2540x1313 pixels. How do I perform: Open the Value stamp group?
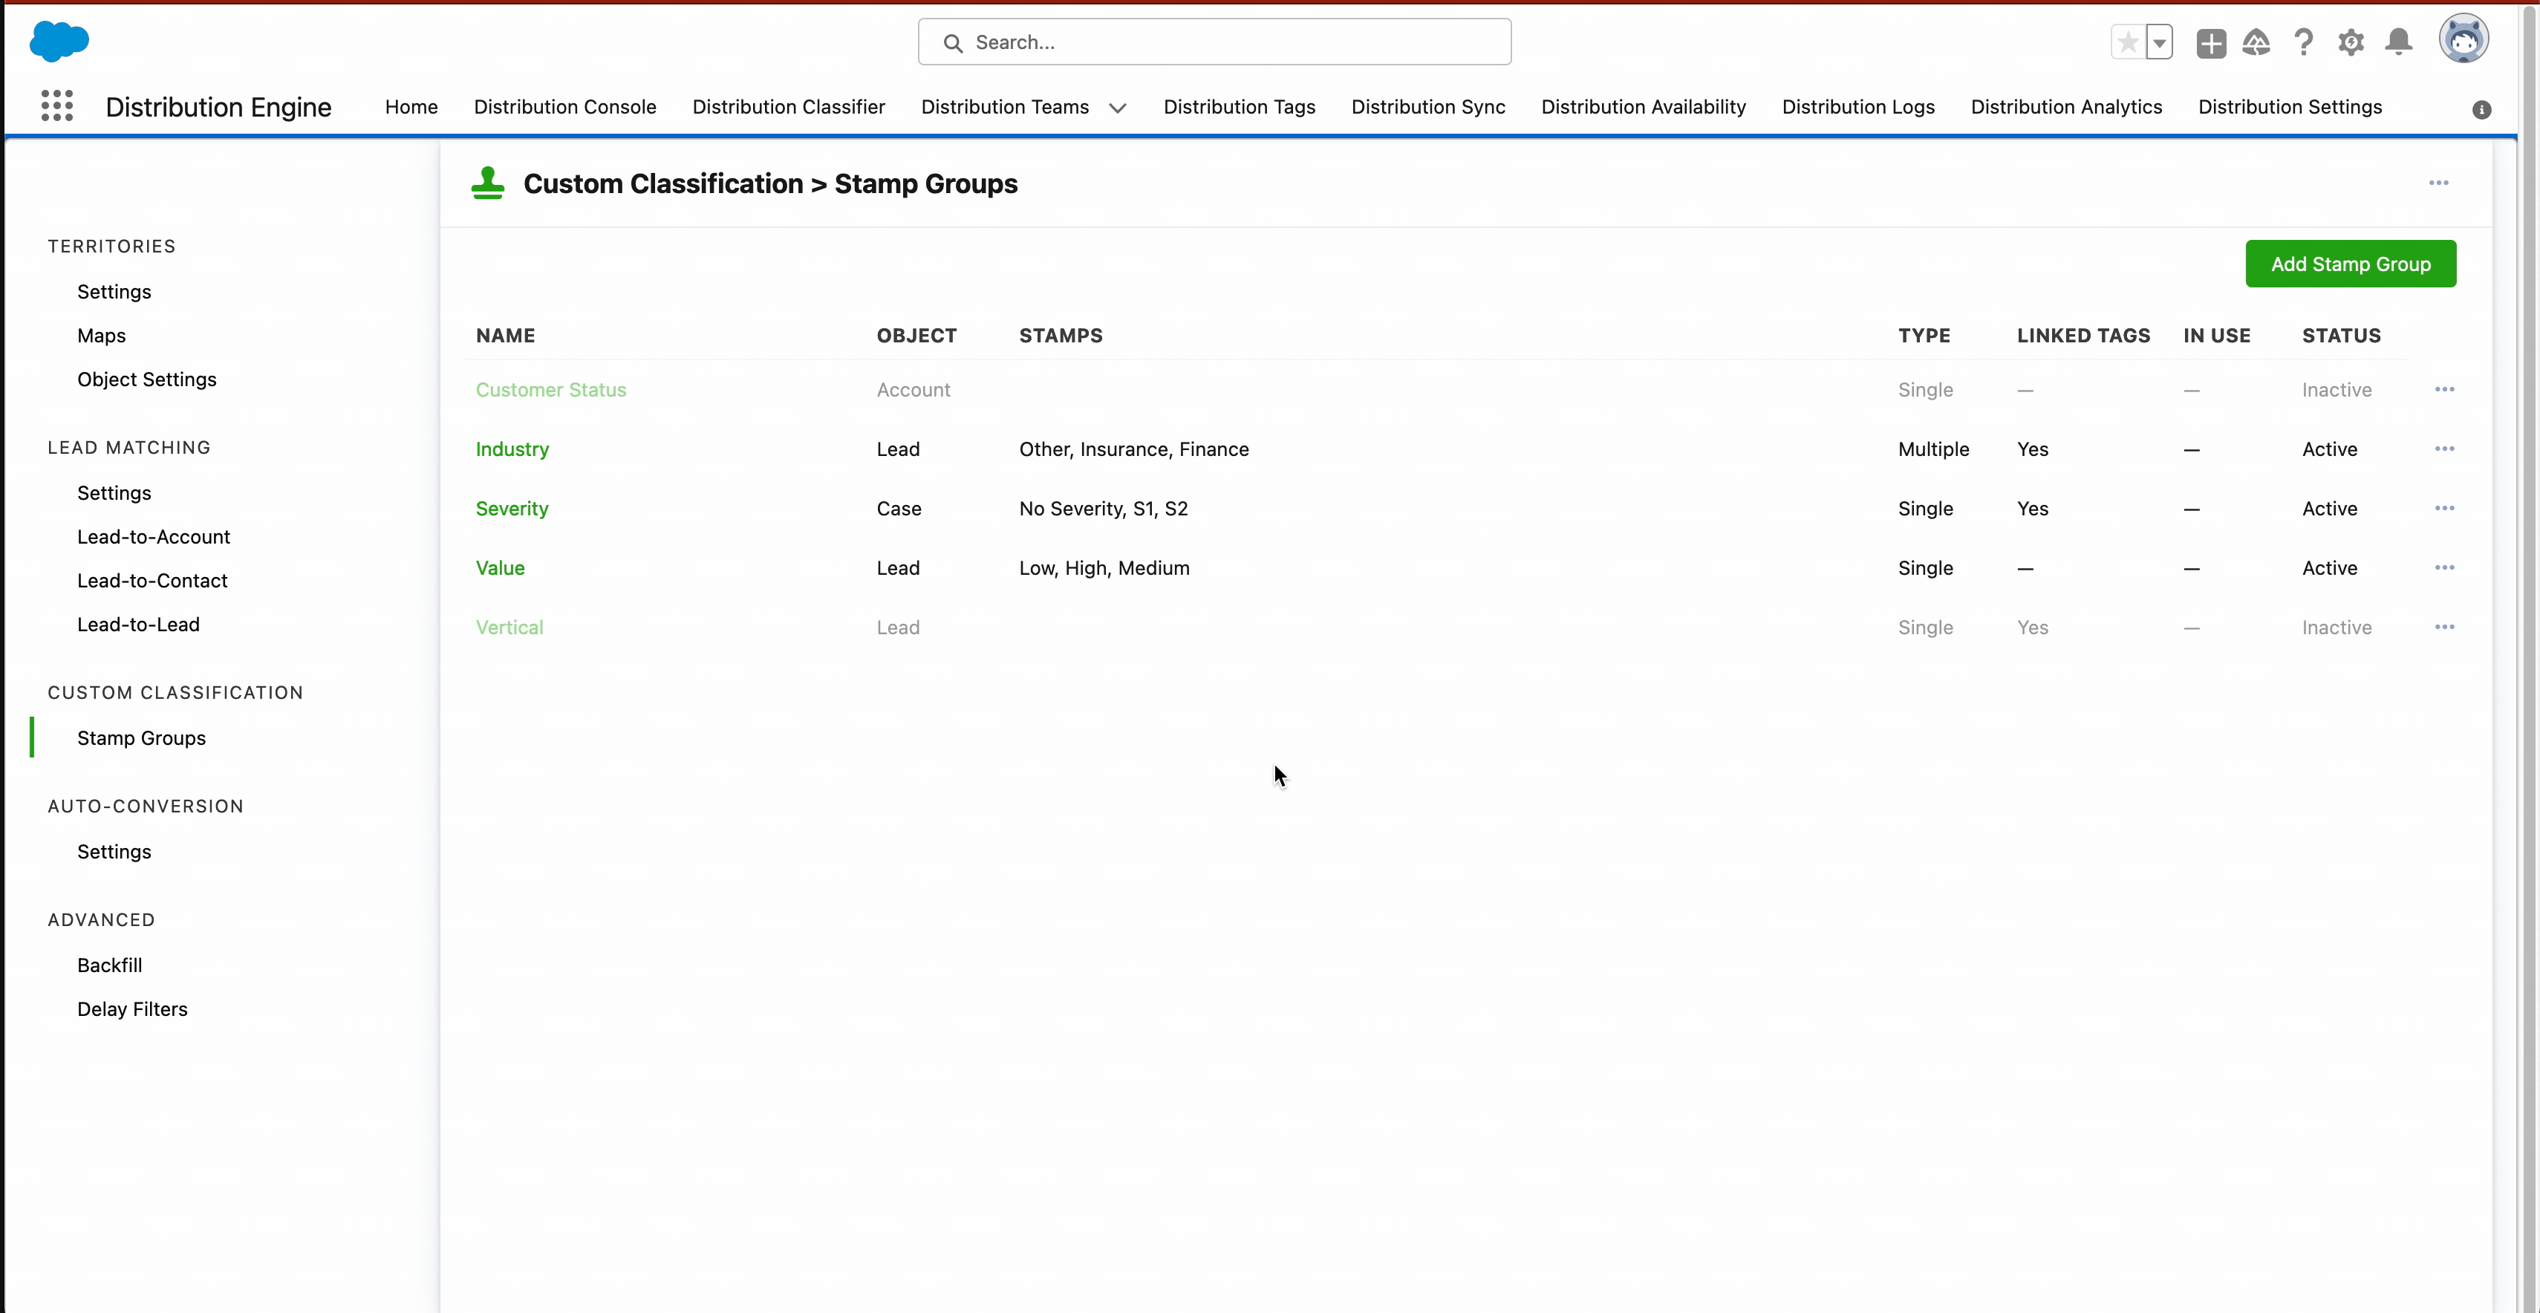coord(500,568)
